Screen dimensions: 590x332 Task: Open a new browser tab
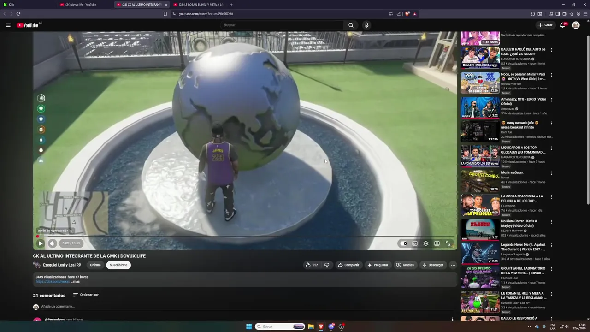(x=231, y=5)
